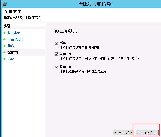Go to the 协议和端口 step
The height and width of the screenshot is (137, 161).
[16, 39]
